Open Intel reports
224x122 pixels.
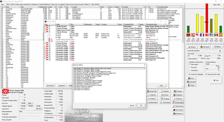point(205,47)
